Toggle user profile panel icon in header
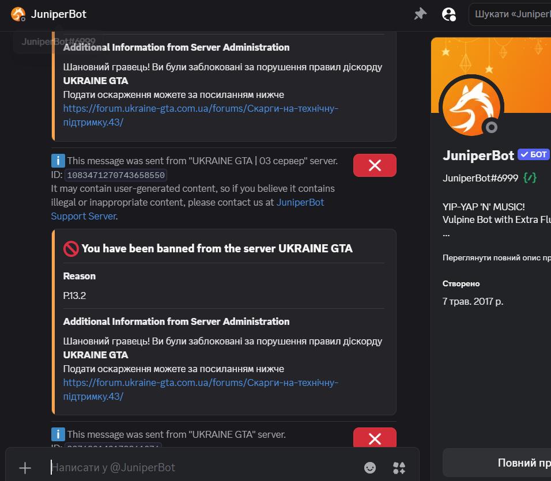551x481 pixels. 449,14
